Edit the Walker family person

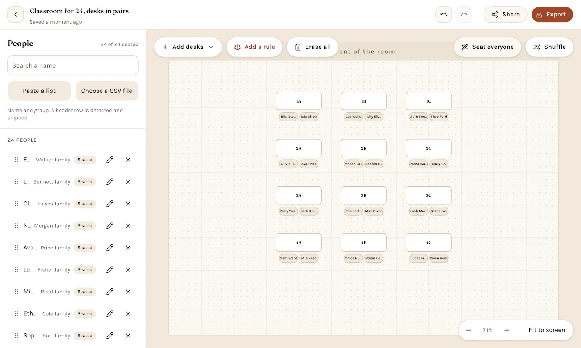110,160
